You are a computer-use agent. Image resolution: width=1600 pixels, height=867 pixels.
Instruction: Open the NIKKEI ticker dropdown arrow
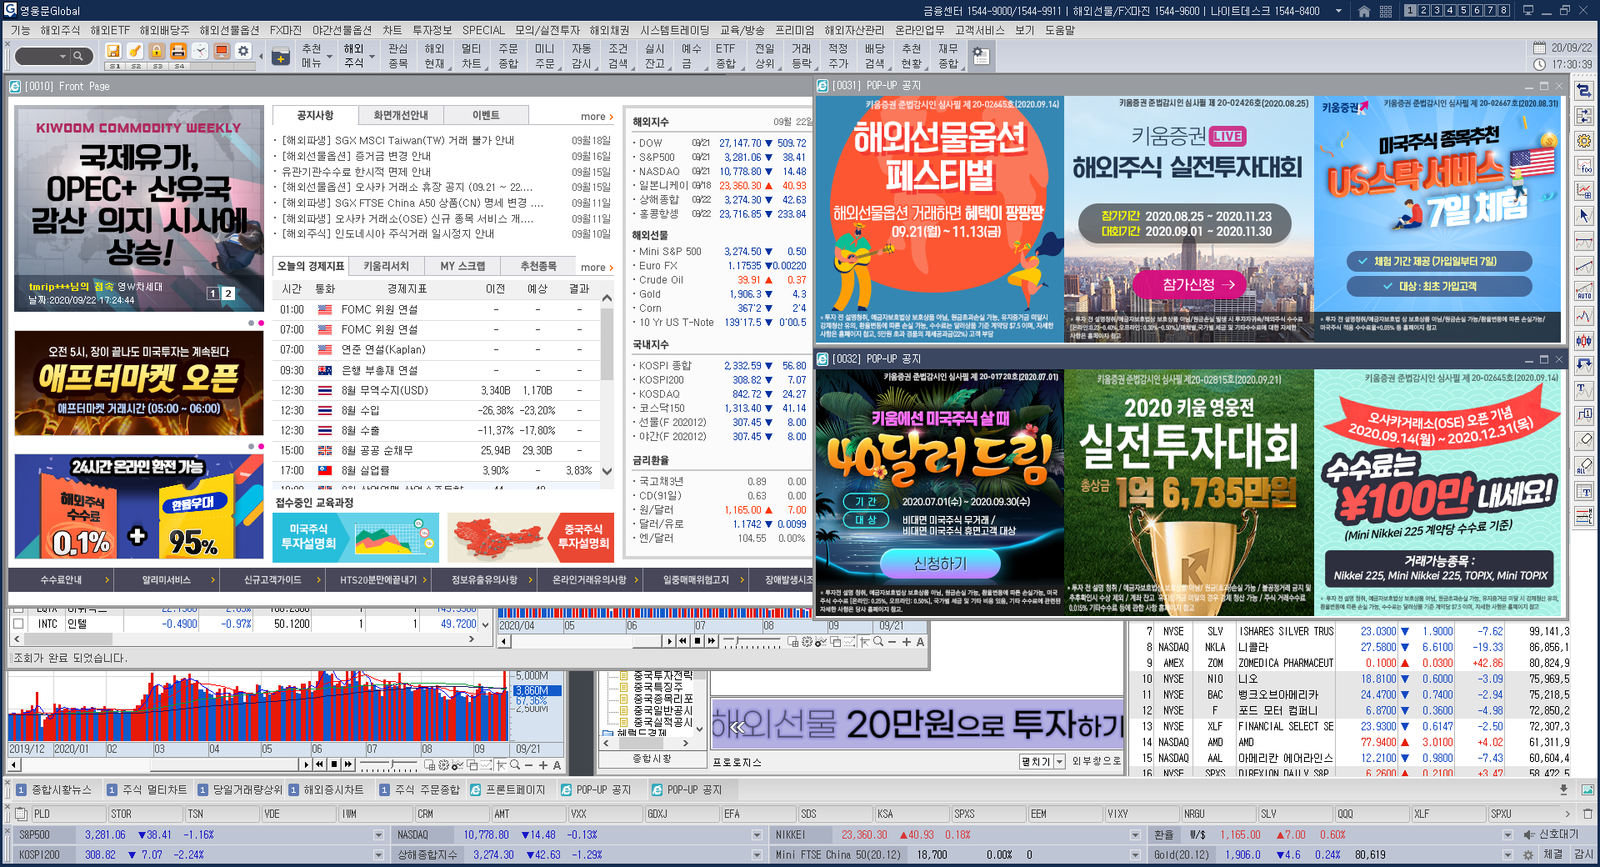pyautogui.click(x=1135, y=834)
